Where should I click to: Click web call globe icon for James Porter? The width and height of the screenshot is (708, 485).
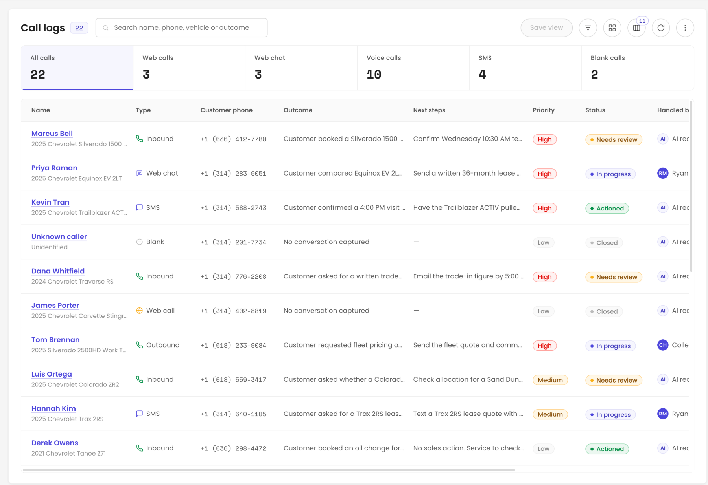point(139,311)
